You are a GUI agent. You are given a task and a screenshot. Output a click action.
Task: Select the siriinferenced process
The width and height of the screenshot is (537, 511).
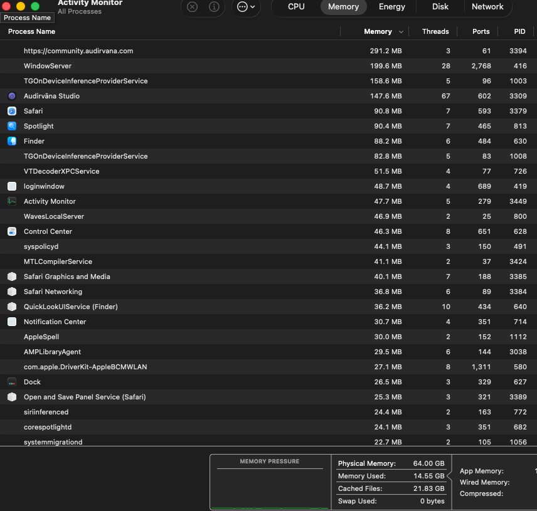(268, 412)
